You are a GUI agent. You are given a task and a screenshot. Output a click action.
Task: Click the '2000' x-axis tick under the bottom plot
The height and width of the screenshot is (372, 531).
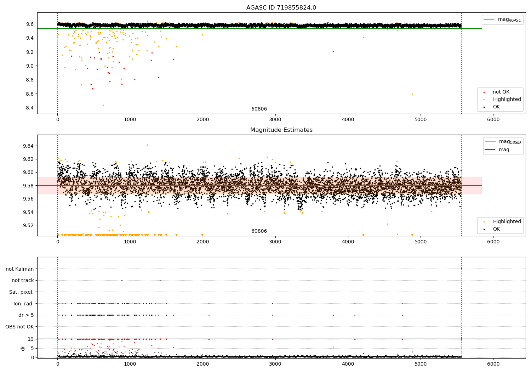pos(203,364)
